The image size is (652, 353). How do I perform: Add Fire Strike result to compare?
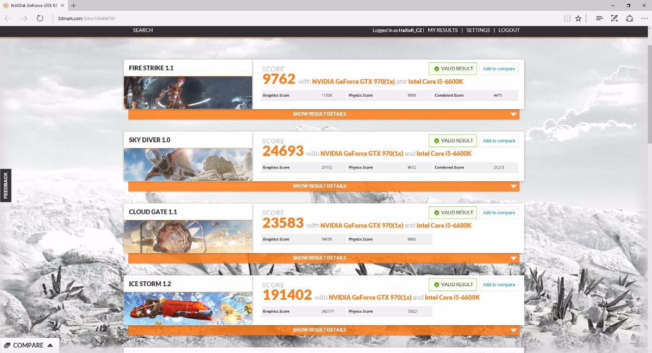point(499,69)
